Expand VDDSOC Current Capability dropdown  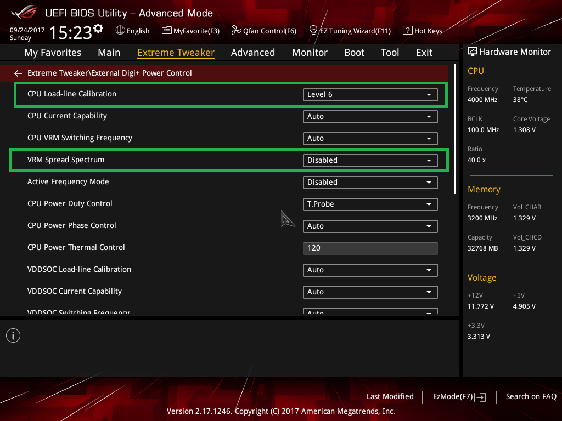point(370,292)
